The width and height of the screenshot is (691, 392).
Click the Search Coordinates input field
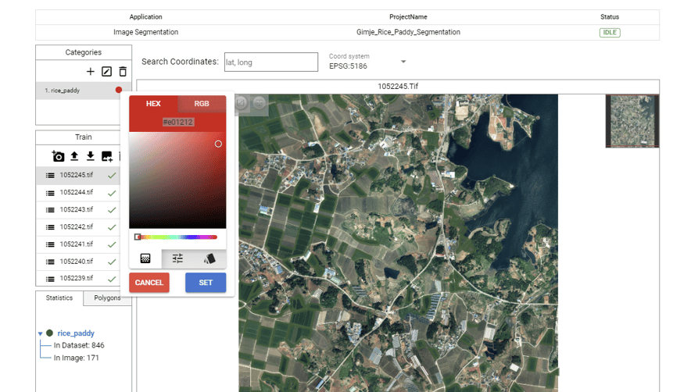(x=270, y=62)
